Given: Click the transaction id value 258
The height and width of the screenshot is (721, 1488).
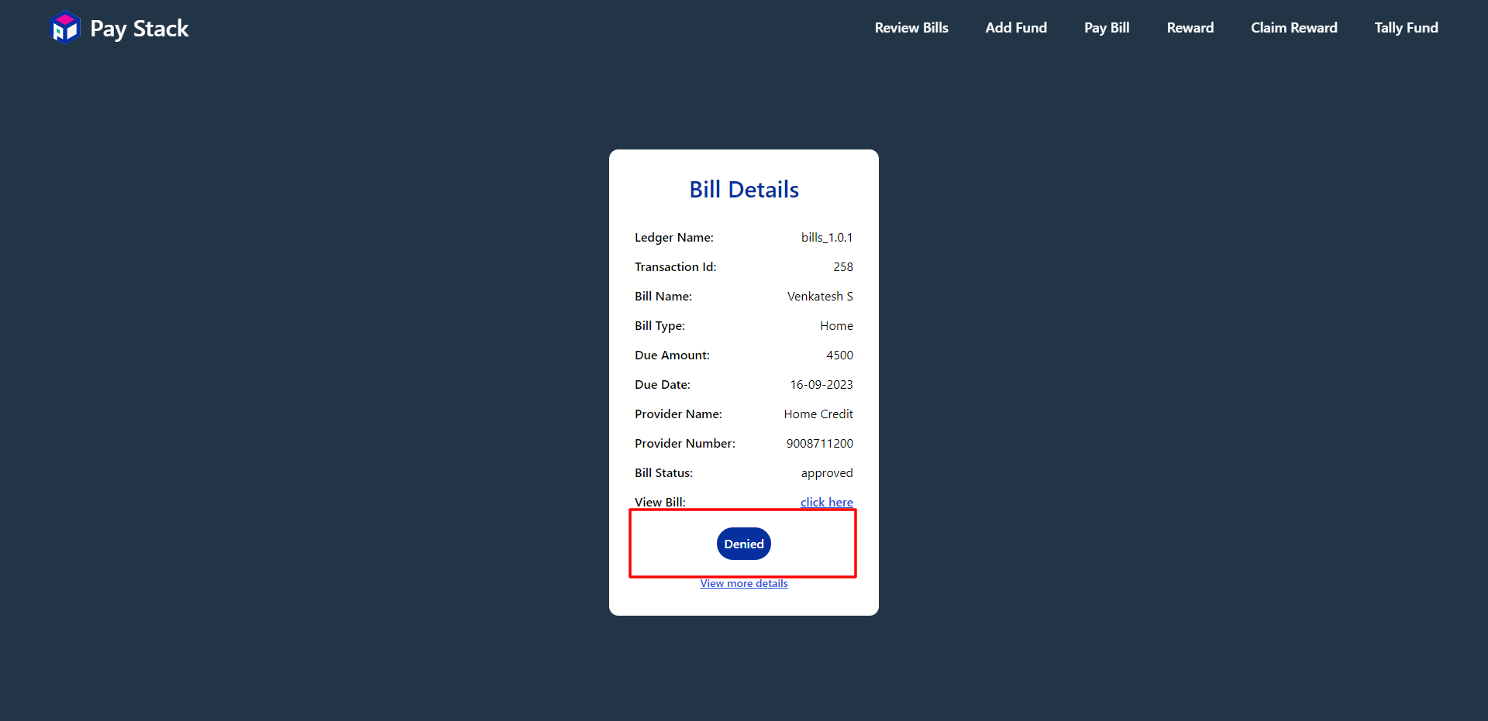Looking at the screenshot, I should pos(843,267).
